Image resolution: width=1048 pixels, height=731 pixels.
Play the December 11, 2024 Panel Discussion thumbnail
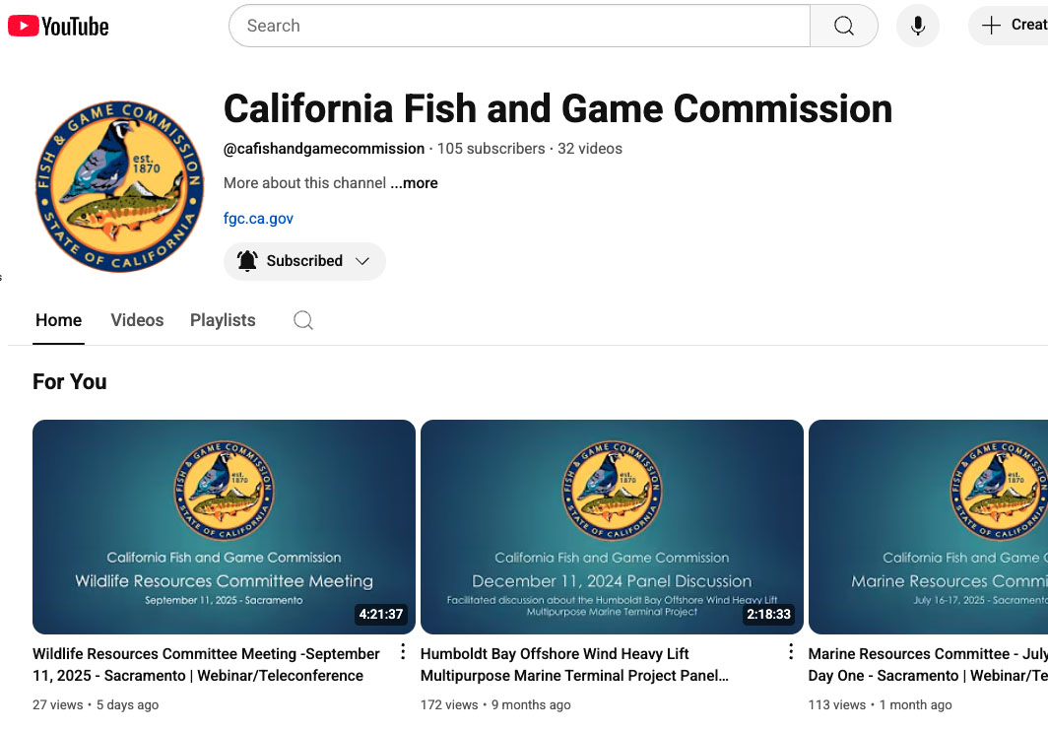(x=612, y=526)
